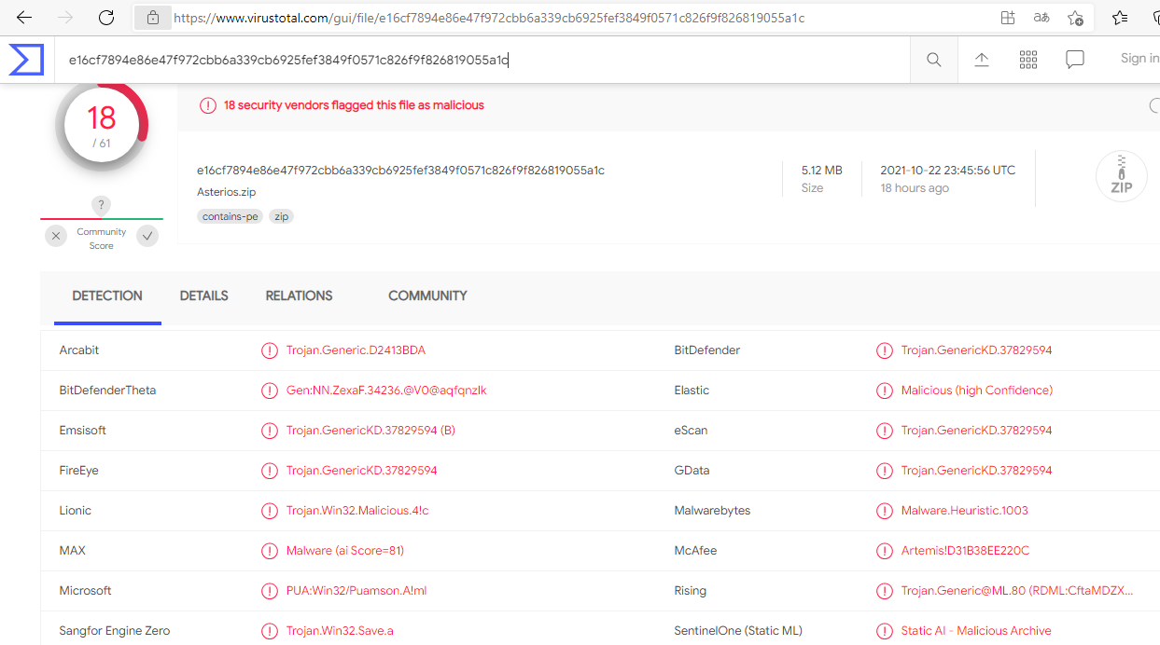Click the Community Score label
This screenshot has height=645, width=1160.
[102, 239]
